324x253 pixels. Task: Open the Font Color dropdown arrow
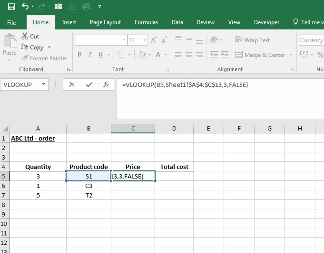point(166,55)
